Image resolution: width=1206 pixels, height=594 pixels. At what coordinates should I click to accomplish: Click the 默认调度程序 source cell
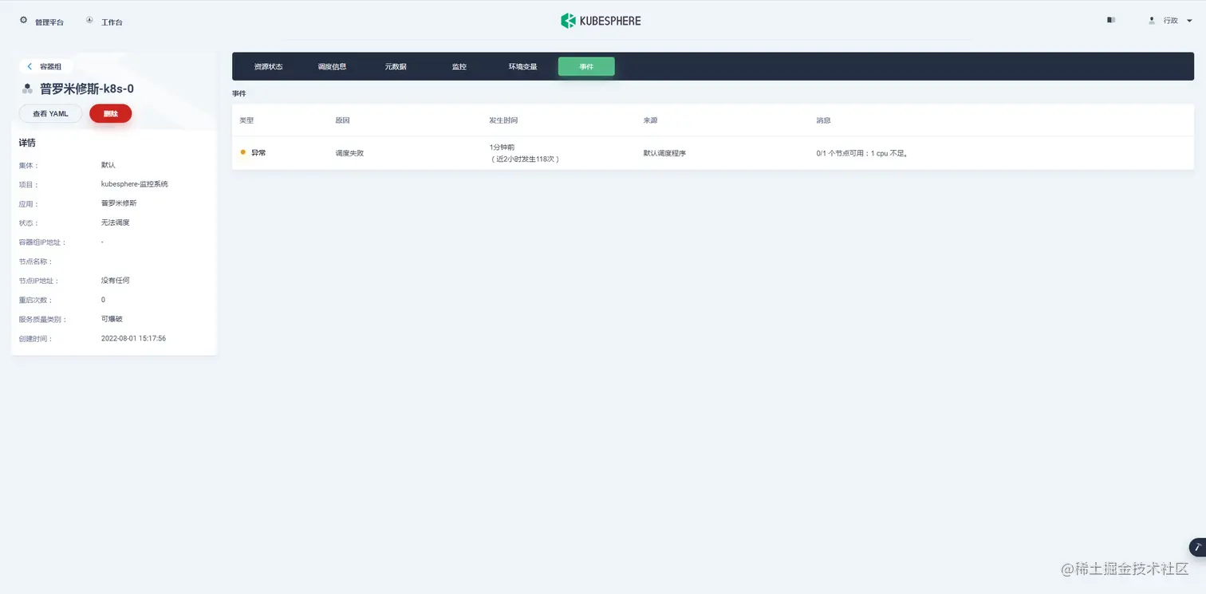664,153
